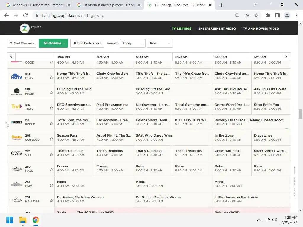Open Chrome tab search chevron
The width and height of the screenshot is (303, 227).
tap(255, 4)
